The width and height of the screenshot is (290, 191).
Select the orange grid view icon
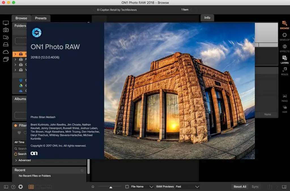[31, 187]
